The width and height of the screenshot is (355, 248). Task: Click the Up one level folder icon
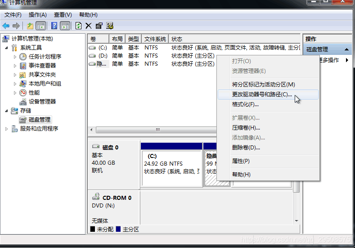coord(30,26)
